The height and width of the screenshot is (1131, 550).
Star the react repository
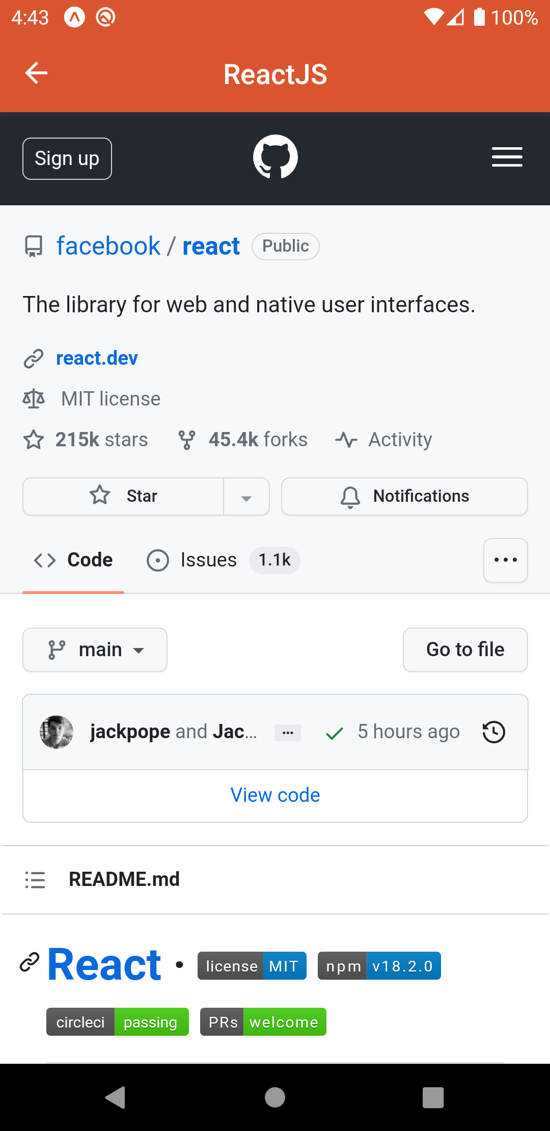point(123,497)
